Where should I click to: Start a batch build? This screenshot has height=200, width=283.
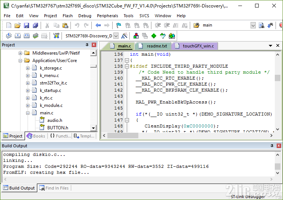point(35,36)
